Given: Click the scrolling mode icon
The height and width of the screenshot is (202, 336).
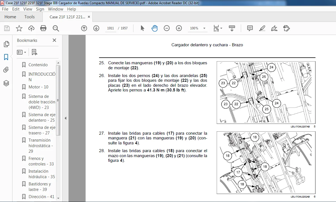Looking at the screenshot, I should [x=232, y=28].
